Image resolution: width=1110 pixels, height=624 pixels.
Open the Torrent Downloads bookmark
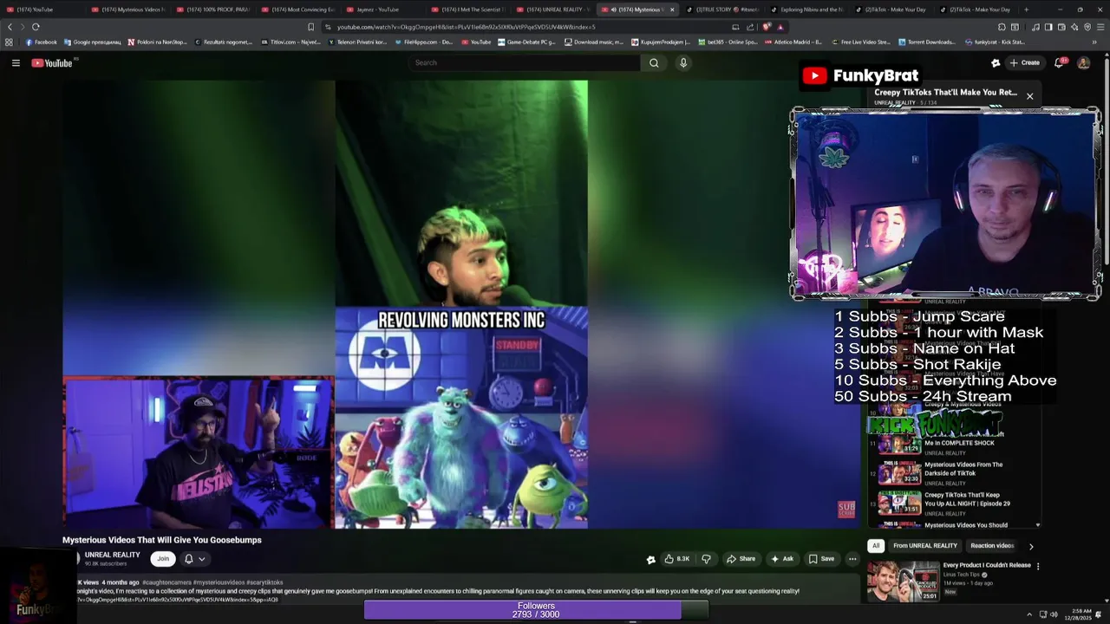pyautogui.click(x=926, y=42)
